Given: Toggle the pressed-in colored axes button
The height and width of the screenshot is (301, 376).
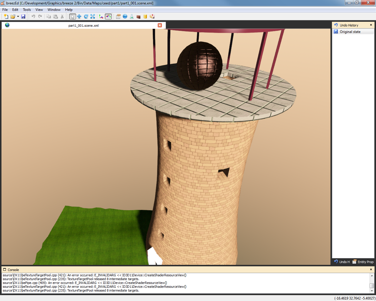Looking at the screenshot, I should [x=108, y=16].
